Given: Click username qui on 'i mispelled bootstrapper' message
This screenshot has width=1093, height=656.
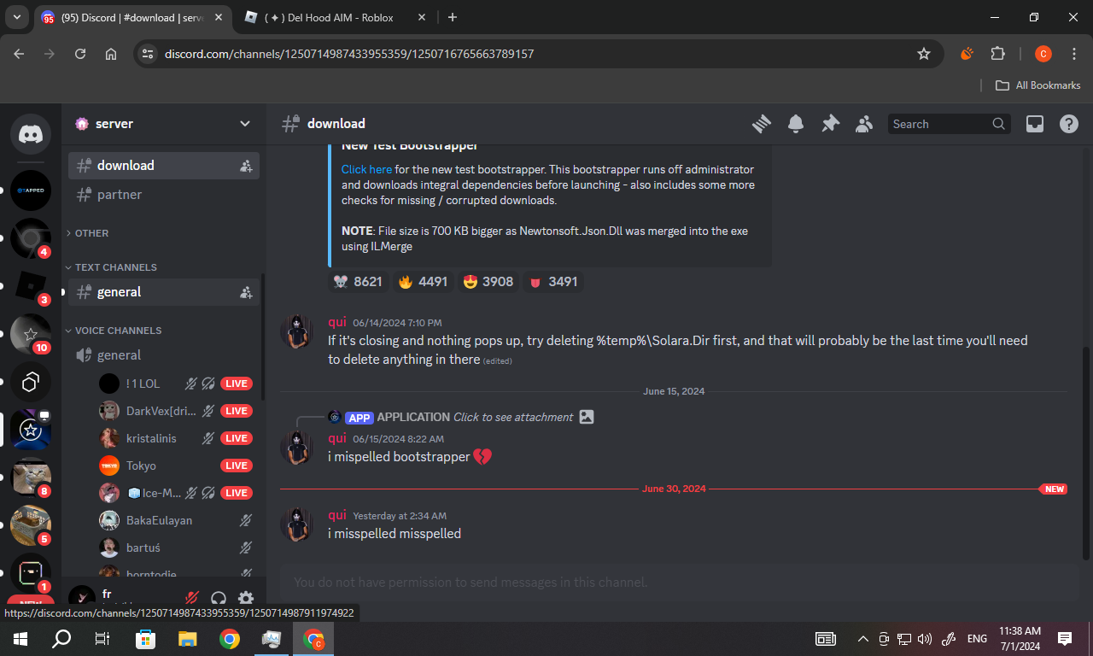Looking at the screenshot, I should (x=337, y=438).
